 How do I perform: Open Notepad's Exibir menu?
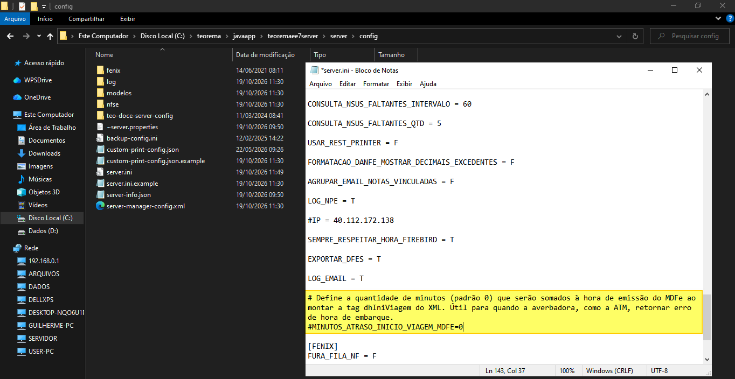pos(404,84)
